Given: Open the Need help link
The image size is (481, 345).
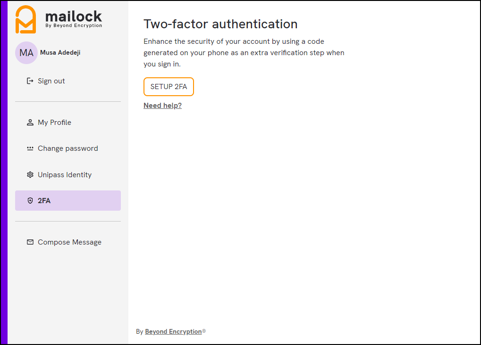Looking at the screenshot, I should [162, 105].
